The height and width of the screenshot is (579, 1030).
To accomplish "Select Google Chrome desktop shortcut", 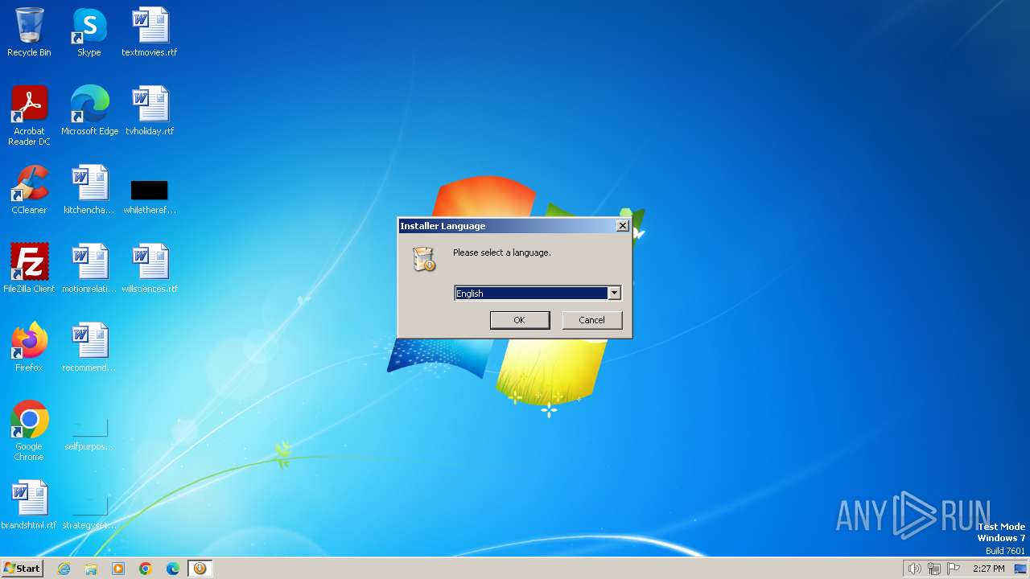I will (29, 431).
